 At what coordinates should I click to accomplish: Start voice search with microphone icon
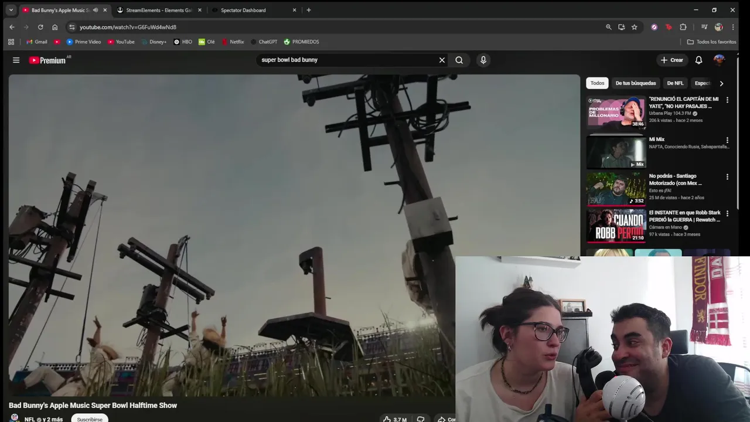point(483,60)
